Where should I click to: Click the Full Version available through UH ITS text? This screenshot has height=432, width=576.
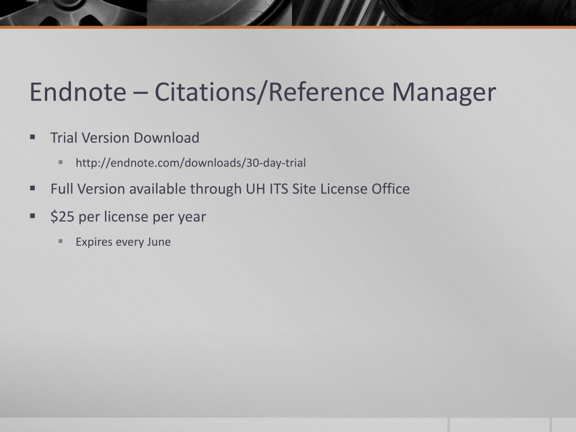coord(230,189)
